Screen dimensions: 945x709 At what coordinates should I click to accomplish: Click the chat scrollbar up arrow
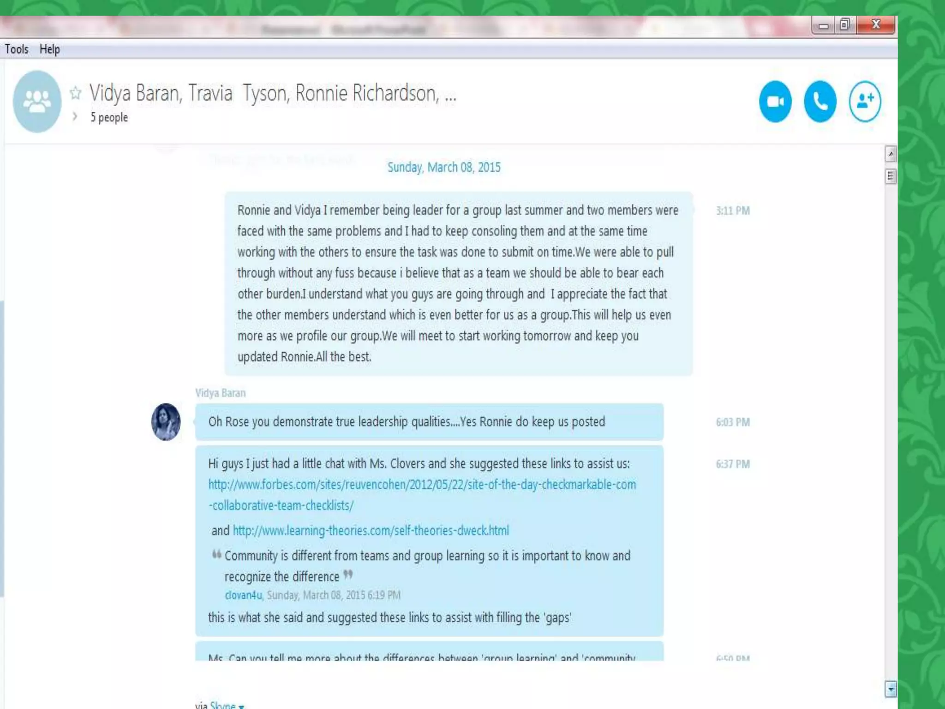coord(891,154)
